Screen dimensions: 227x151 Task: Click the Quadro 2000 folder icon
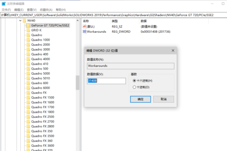[x=28, y=45]
